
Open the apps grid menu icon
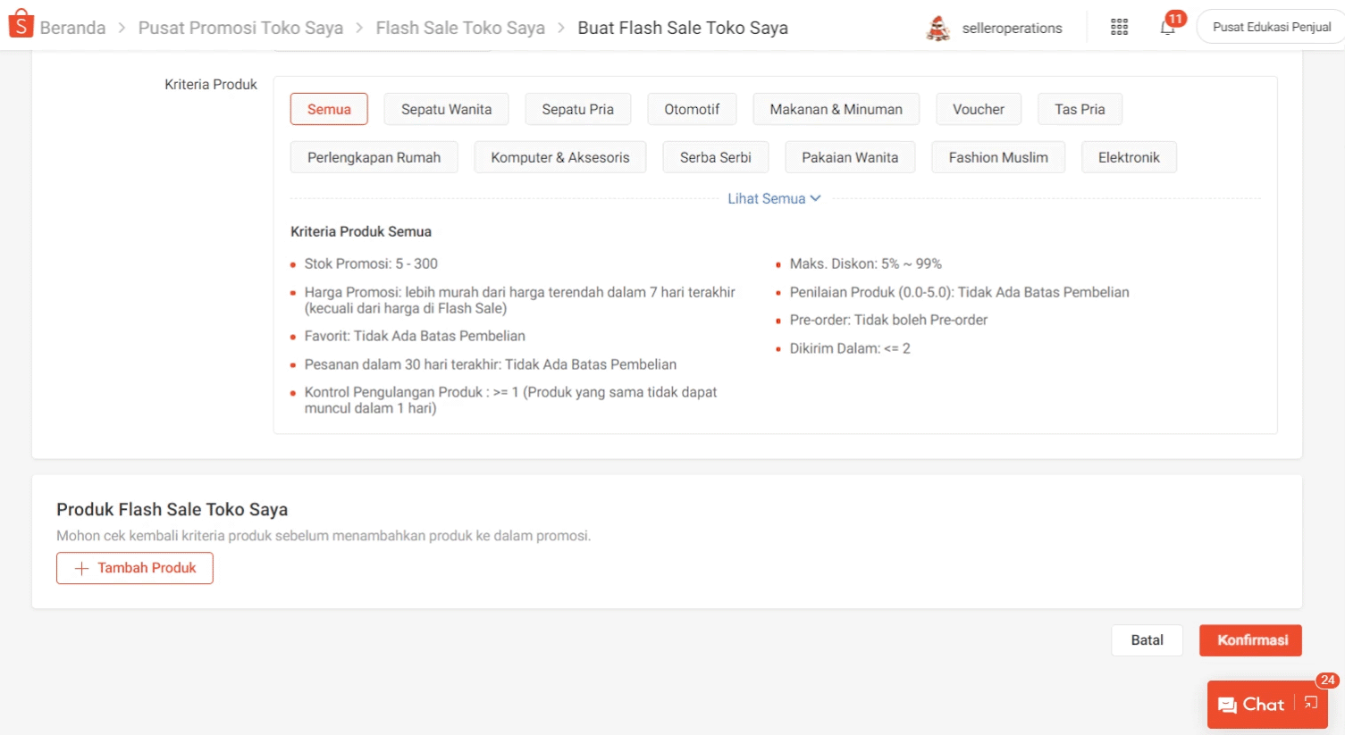coord(1119,28)
